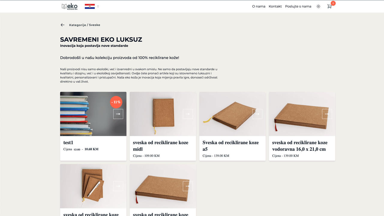Go back using the left arrow icon
This screenshot has height=216, width=384.
coord(62,25)
